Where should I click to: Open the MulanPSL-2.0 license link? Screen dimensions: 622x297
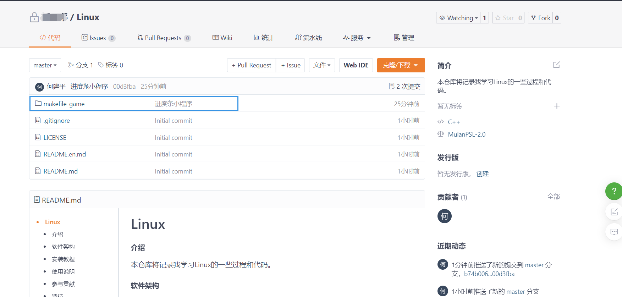[467, 134]
